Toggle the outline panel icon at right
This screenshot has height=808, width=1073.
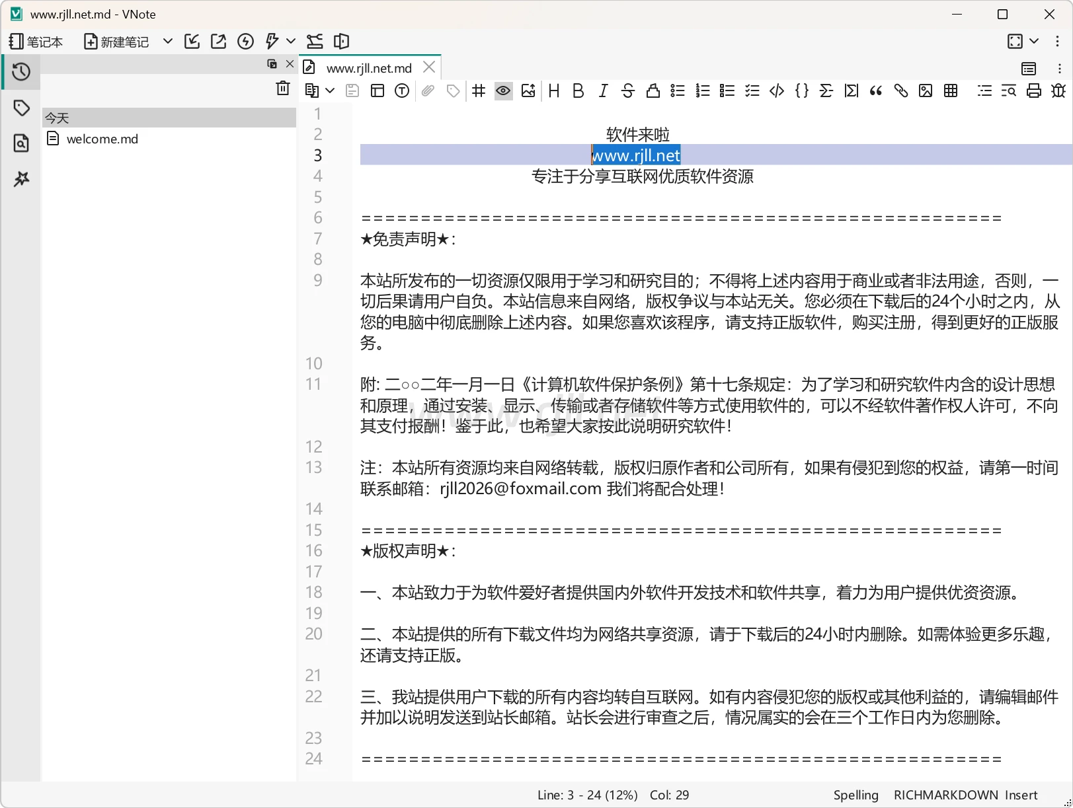[x=1029, y=69]
